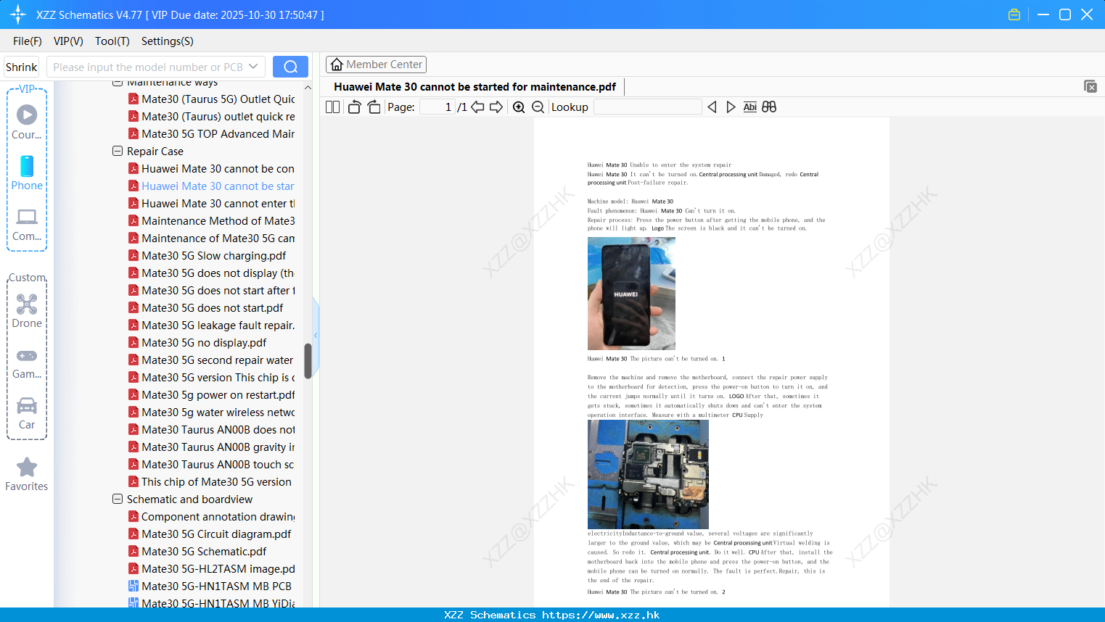Click the www.xzz.hk link in status bar

[x=601, y=615]
